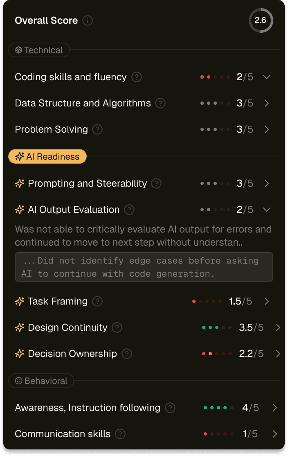288x456 pixels.
Task: Click help icon beside Decision Ownership
Action: pyautogui.click(x=127, y=354)
